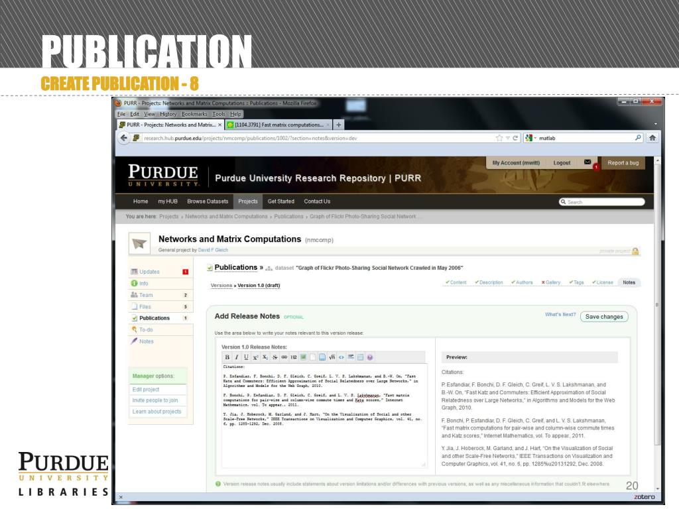Click the project paper-plane thumbnail
This screenshot has width=679, height=509.
[139, 244]
